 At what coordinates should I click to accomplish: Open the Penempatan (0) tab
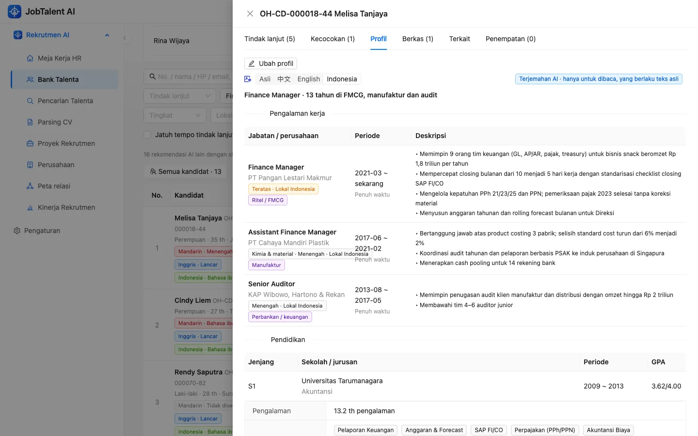tap(510, 39)
